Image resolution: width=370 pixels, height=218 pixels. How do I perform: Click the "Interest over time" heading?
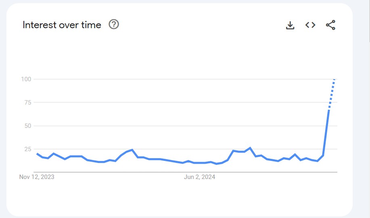point(62,25)
